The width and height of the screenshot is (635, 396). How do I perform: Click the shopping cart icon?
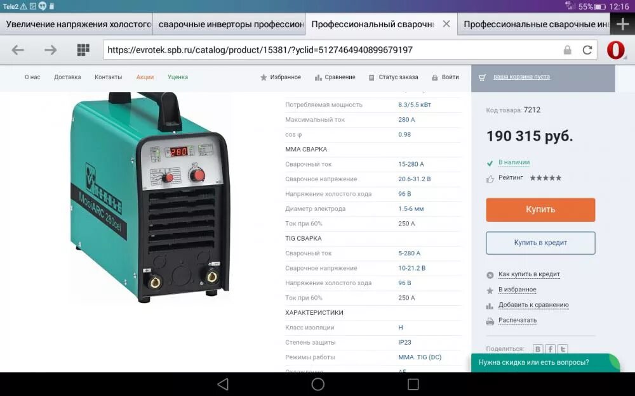482,77
